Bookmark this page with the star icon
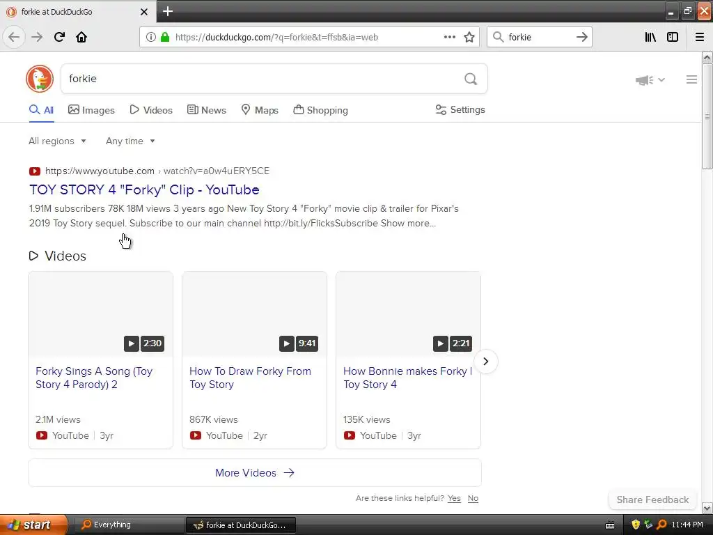The height and width of the screenshot is (535, 713). [x=469, y=37]
